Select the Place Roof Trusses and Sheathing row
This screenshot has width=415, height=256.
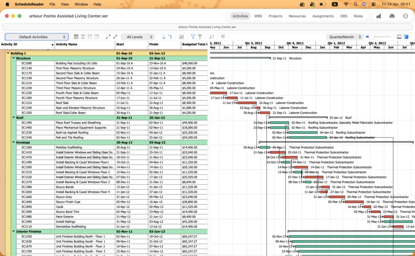(112, 123)
